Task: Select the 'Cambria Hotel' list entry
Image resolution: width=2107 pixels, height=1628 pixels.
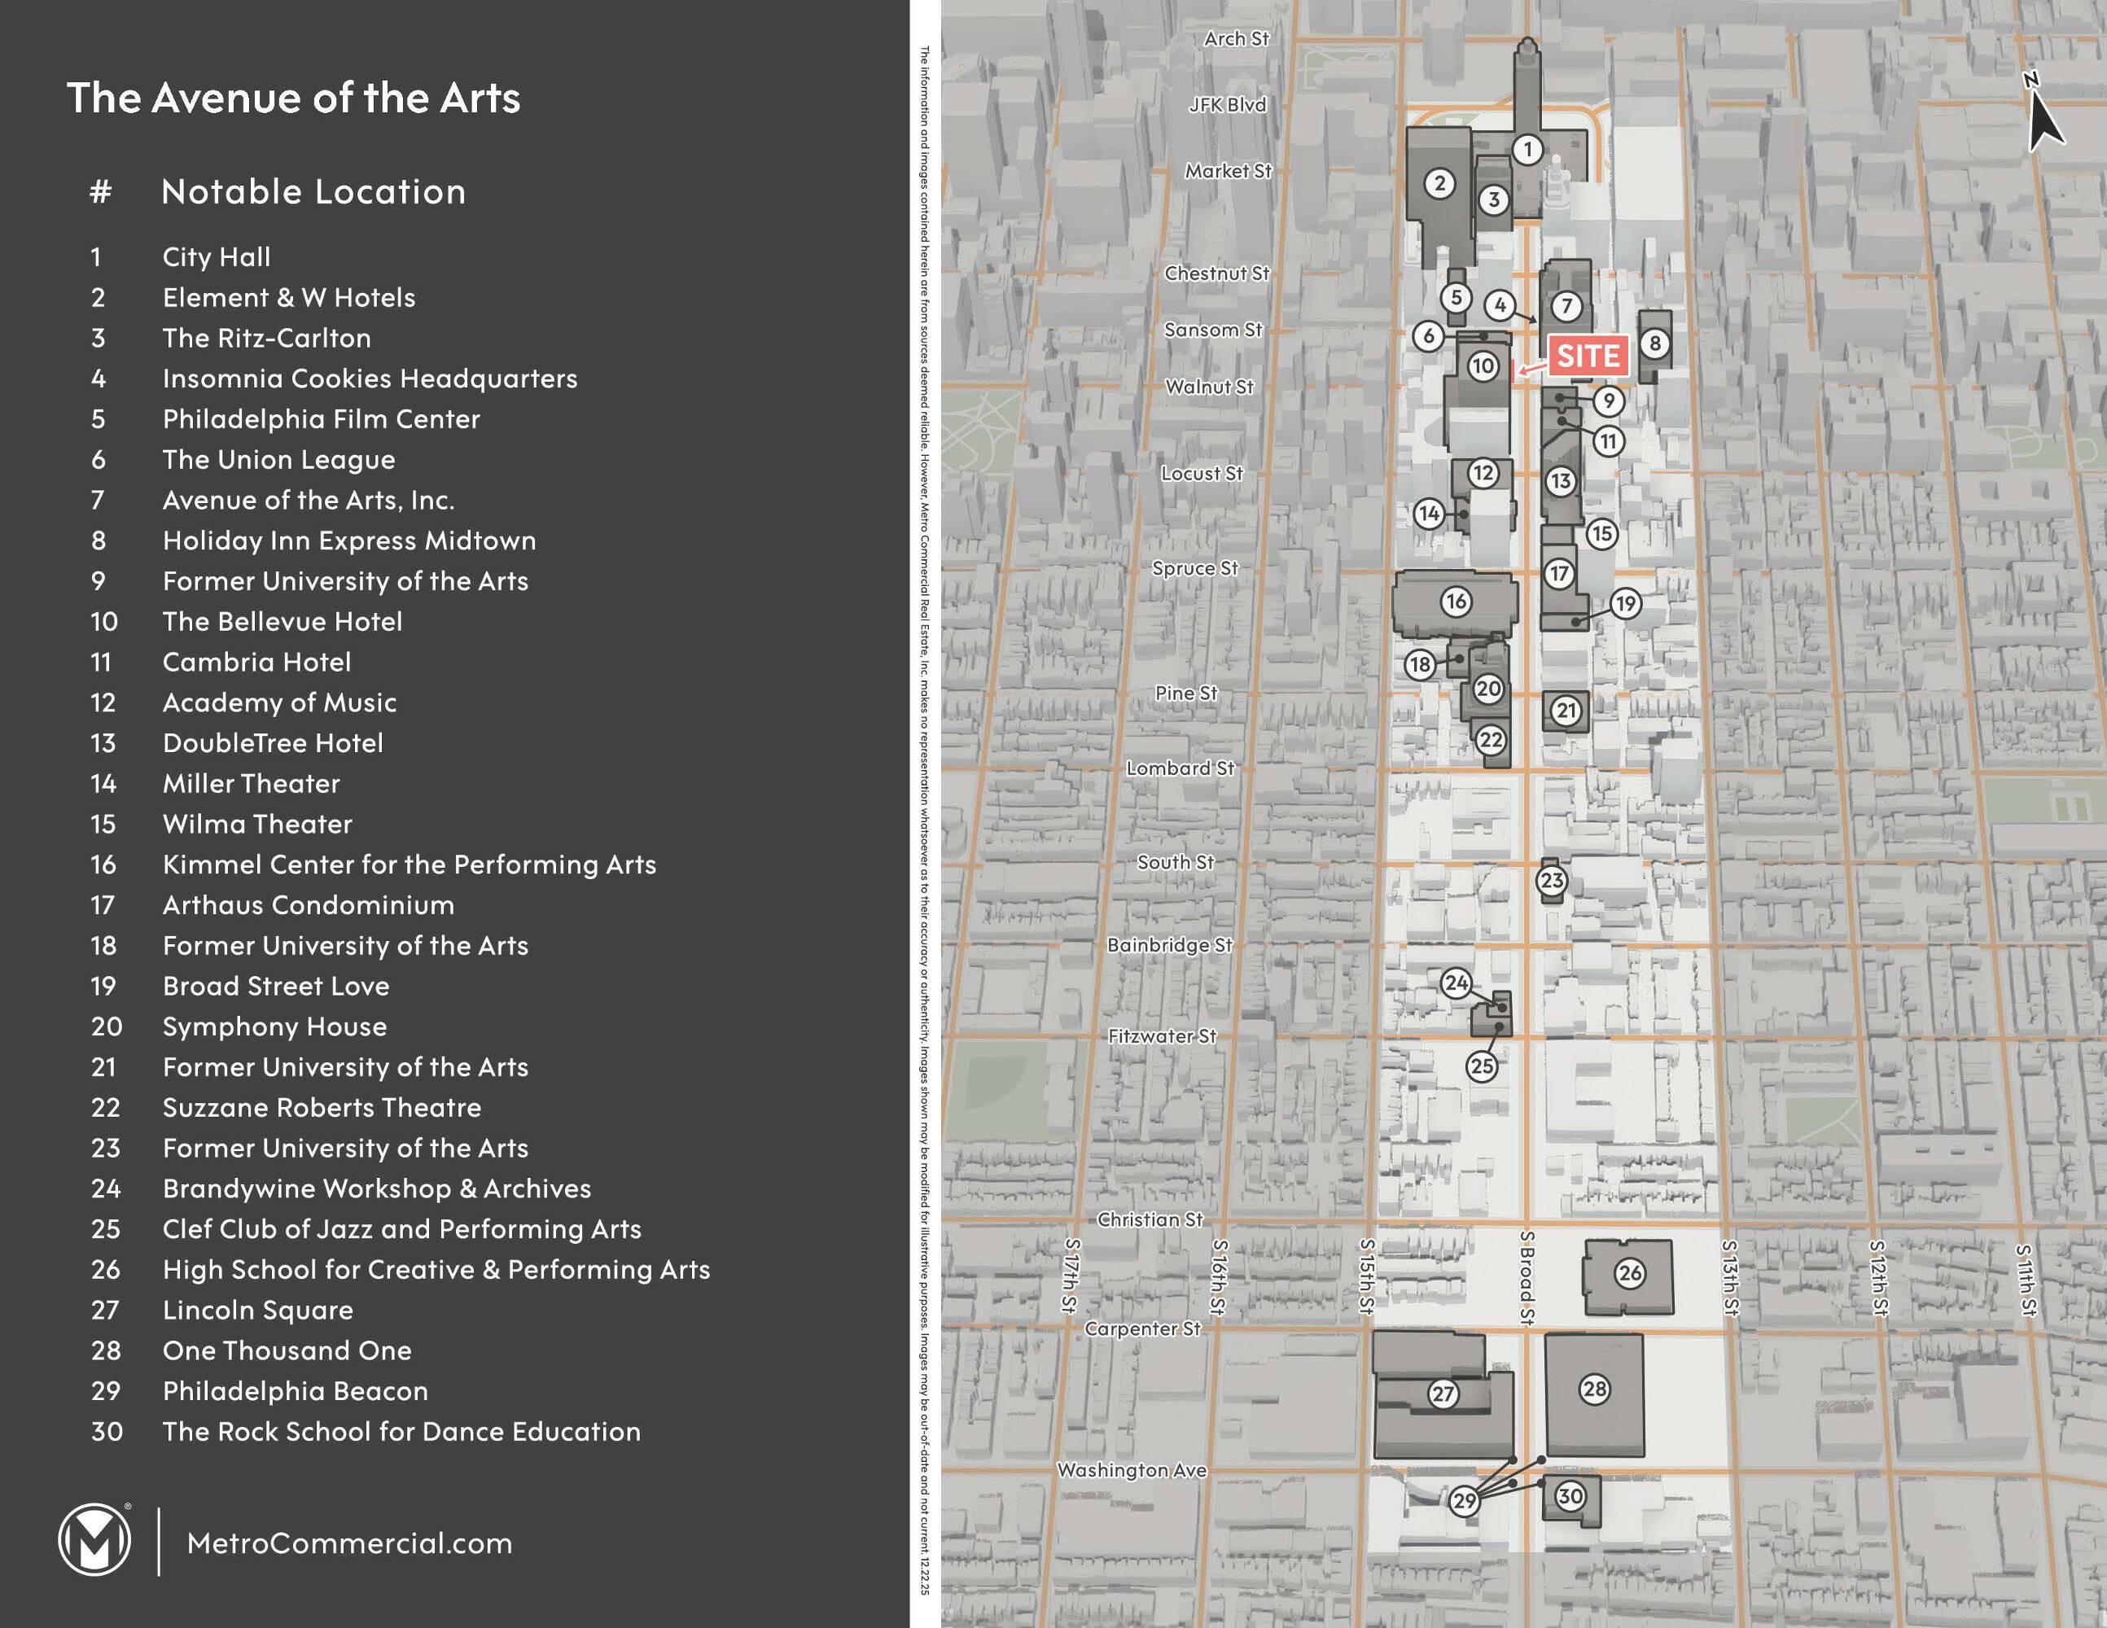Action: [256, 662]
